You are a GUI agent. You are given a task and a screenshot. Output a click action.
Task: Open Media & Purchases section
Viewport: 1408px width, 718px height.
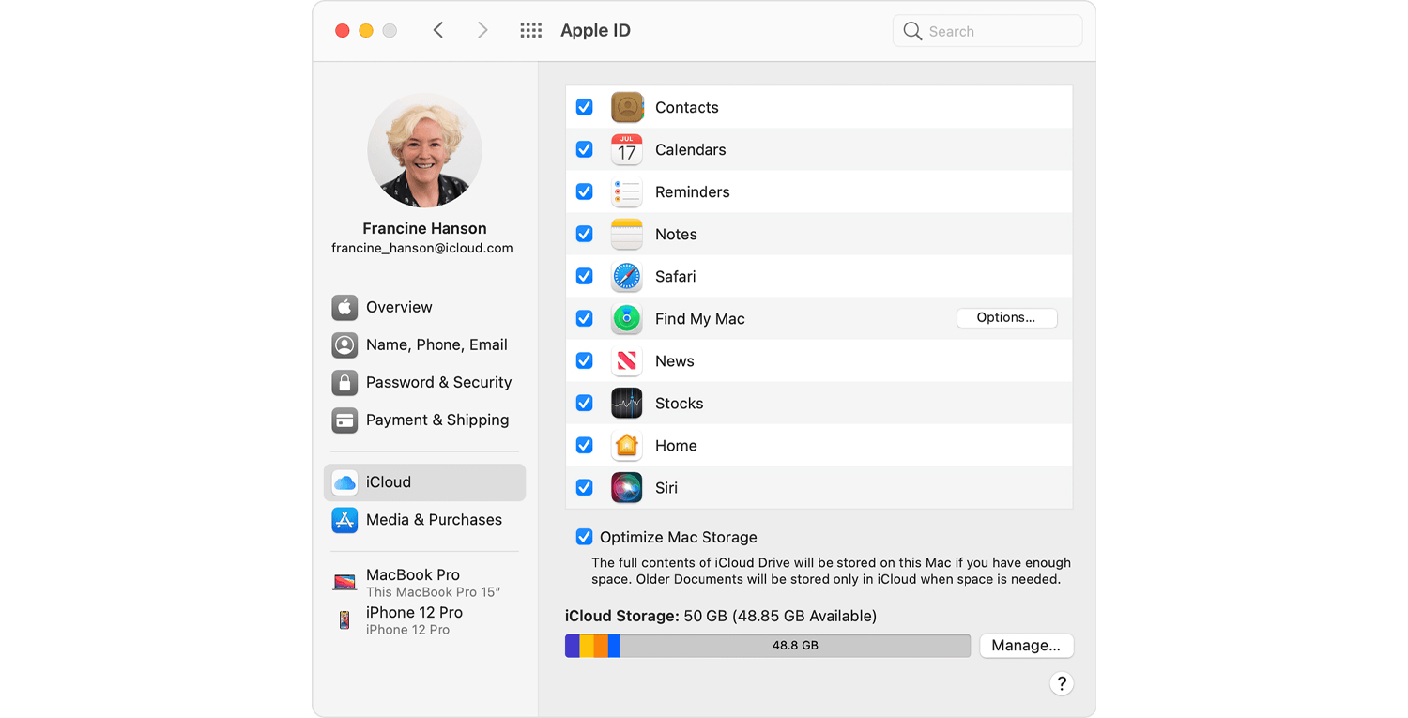click(424, 520)
